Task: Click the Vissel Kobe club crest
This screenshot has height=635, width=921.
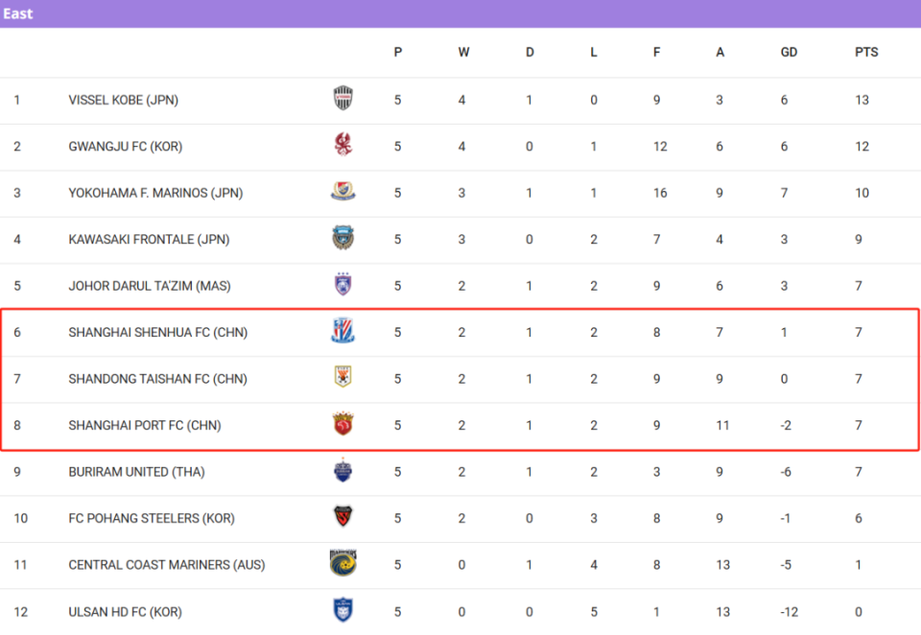Action: coord(343,99)
